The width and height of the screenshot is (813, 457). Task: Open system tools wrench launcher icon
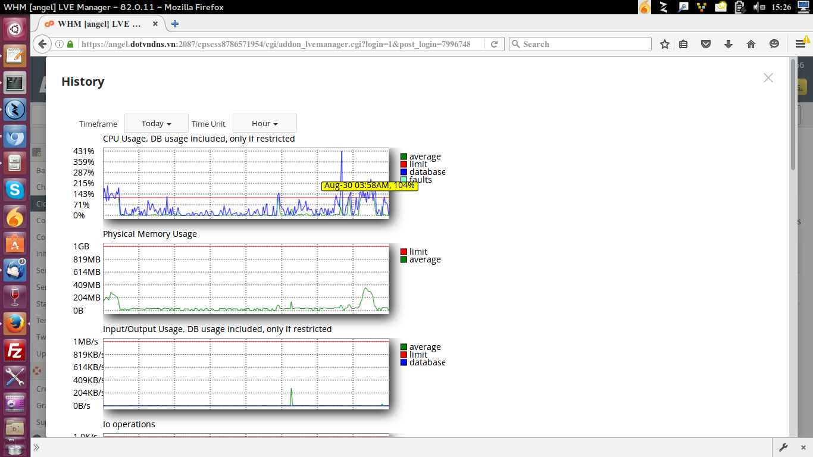click(x=15, y=377)
